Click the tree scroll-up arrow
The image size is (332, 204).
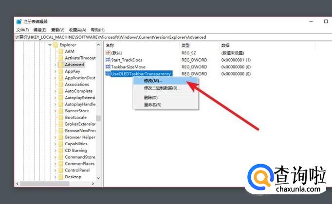(98, 45)
